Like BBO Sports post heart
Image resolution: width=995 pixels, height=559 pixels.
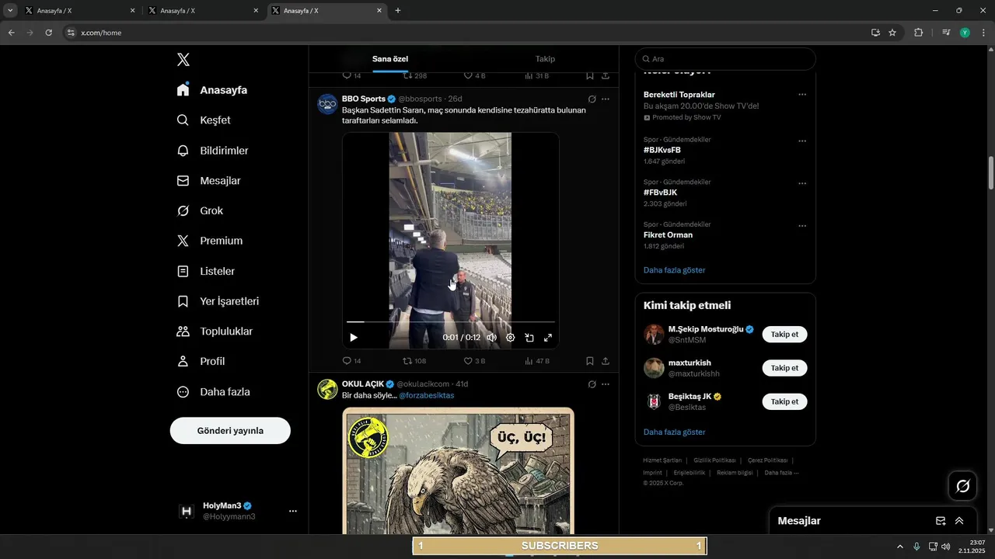474,361
